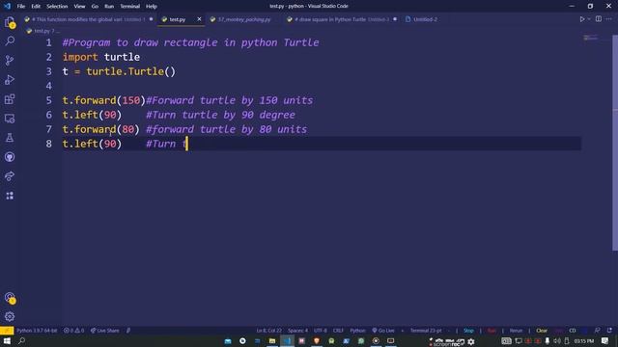Image resolution: width=618 pixels, height=347 pixels.
Task: Click the line number 4 in gutter
Action: click(48, 86)
